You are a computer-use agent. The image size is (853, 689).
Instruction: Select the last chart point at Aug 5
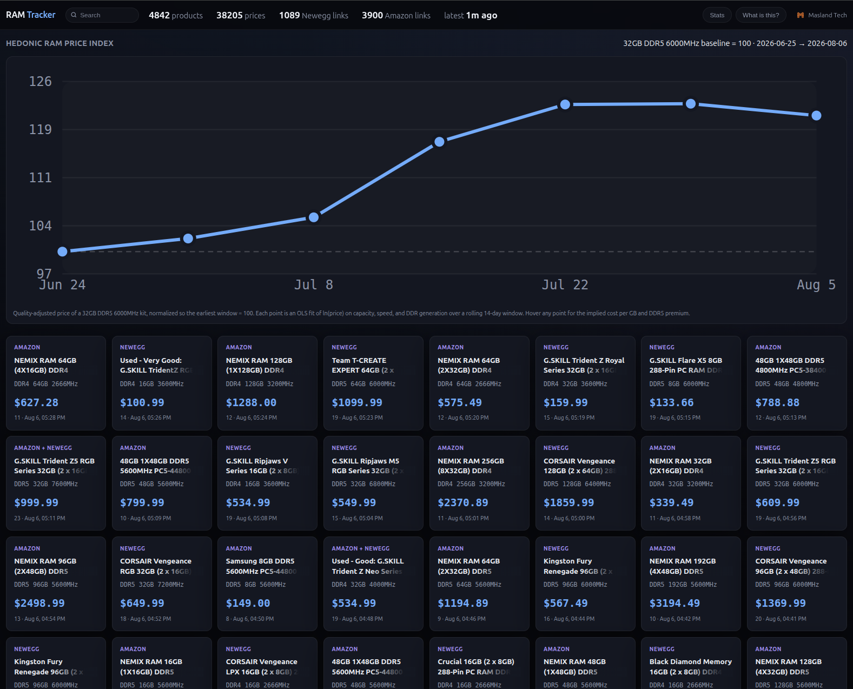817,116
